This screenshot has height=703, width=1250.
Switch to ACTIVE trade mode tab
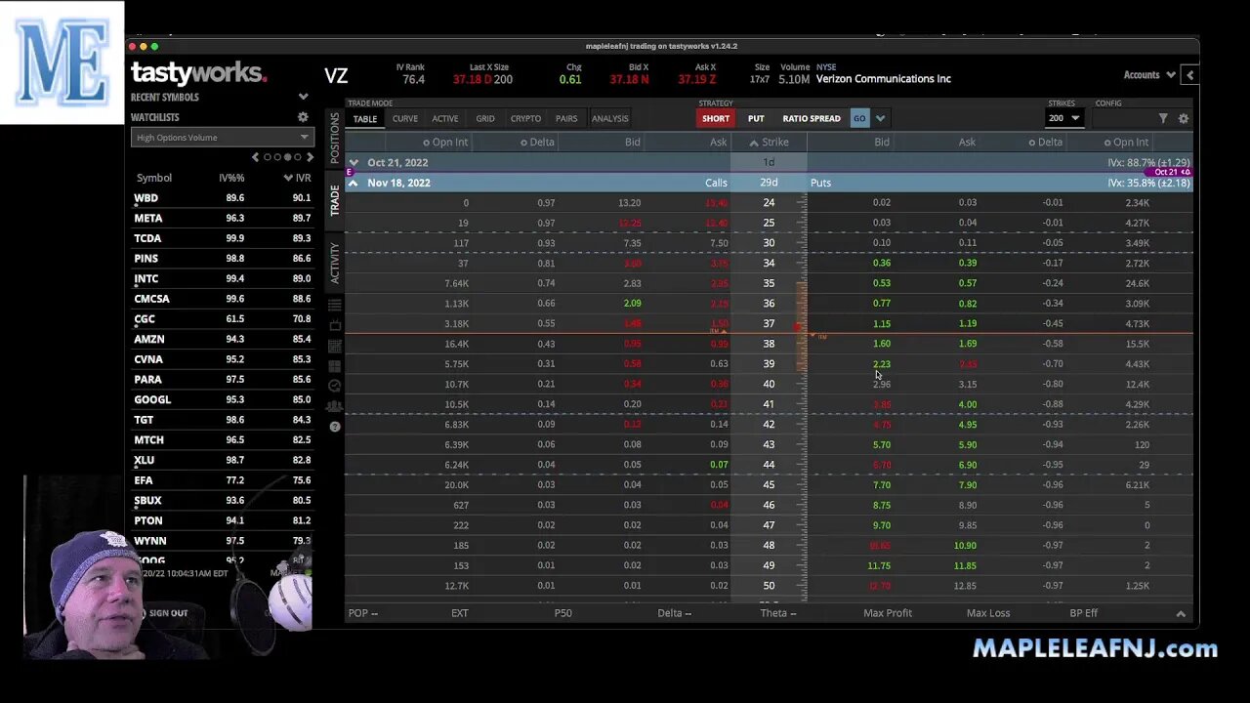(445, 118)
